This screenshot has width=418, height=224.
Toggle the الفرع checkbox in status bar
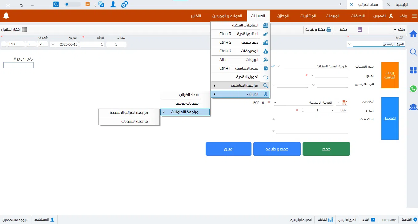pyautogui.click(x=373, y=220)
